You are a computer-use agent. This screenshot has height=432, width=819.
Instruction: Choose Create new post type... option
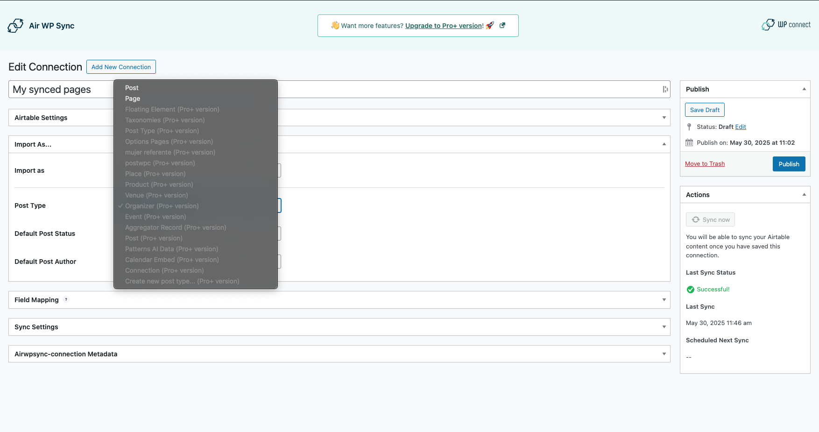click(x=196, y=281)
